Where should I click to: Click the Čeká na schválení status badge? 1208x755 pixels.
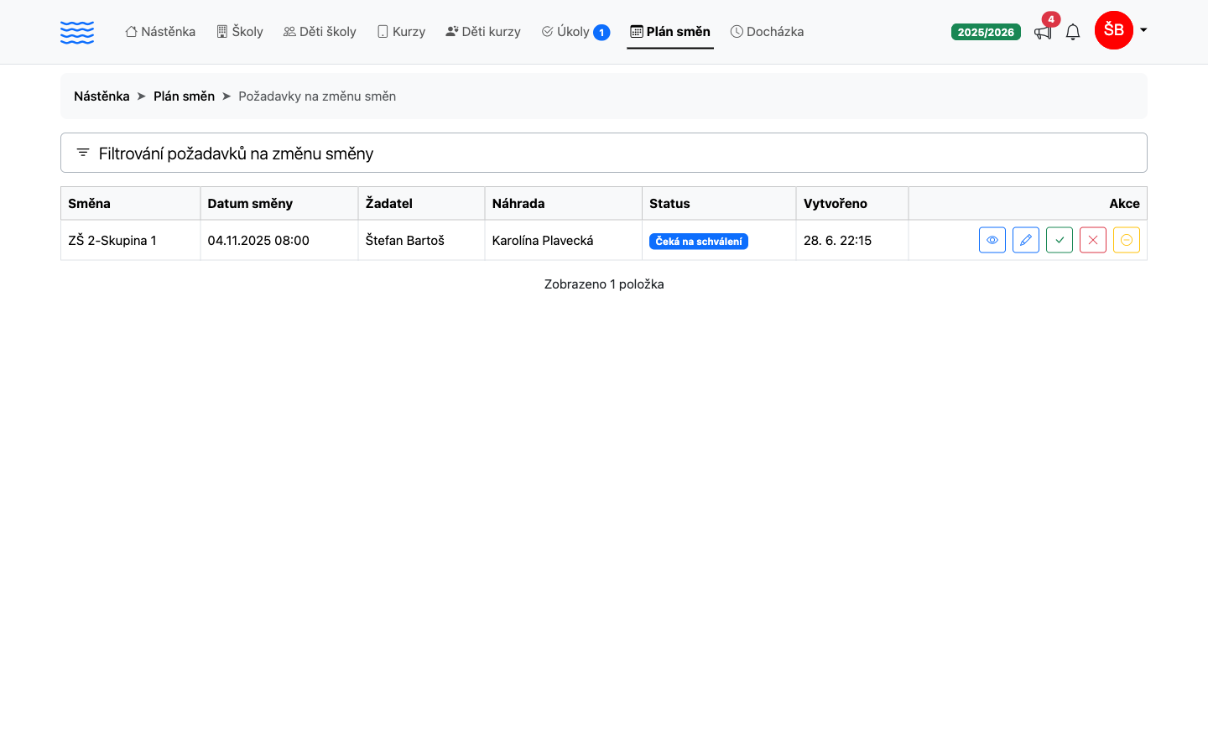tap(699, 242)
